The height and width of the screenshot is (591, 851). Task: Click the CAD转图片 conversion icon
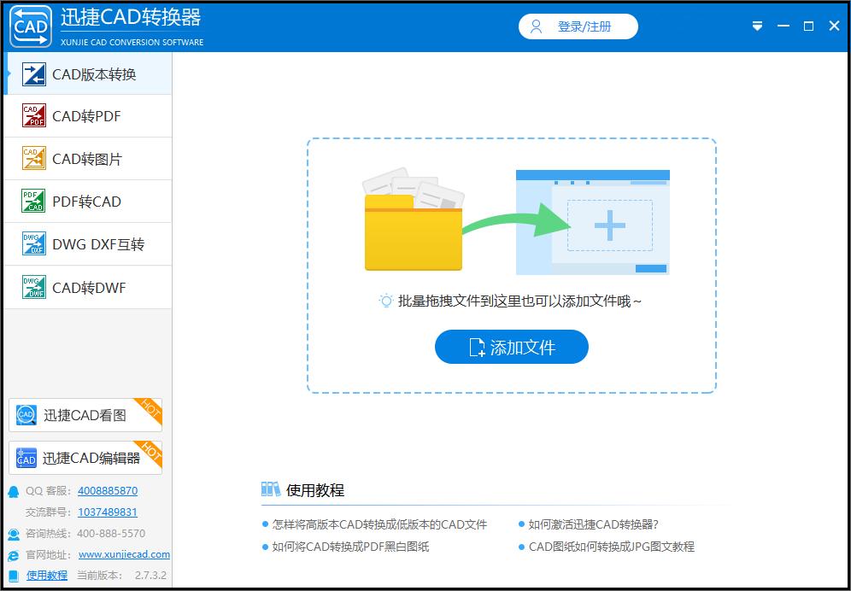(x=32, y=159)
